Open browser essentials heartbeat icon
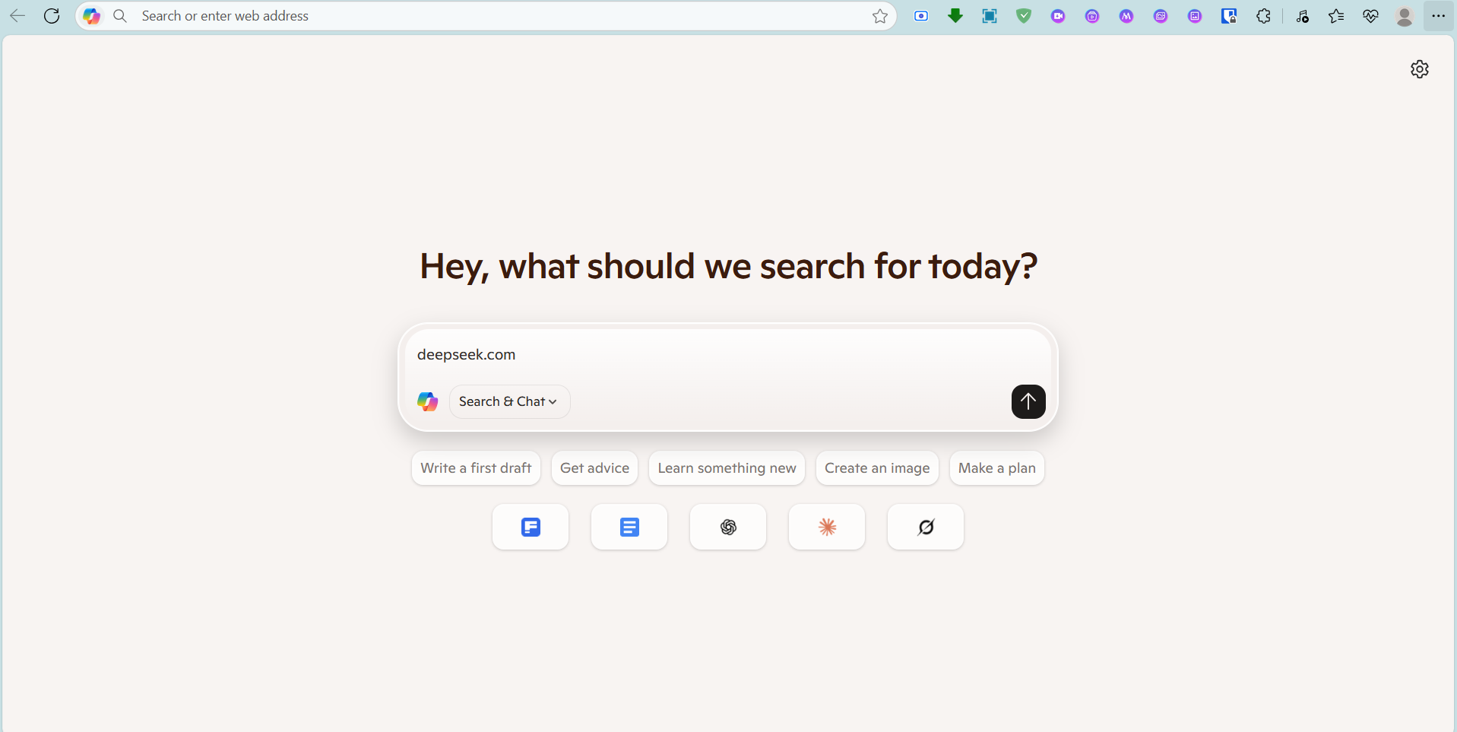 point(1370,16)
